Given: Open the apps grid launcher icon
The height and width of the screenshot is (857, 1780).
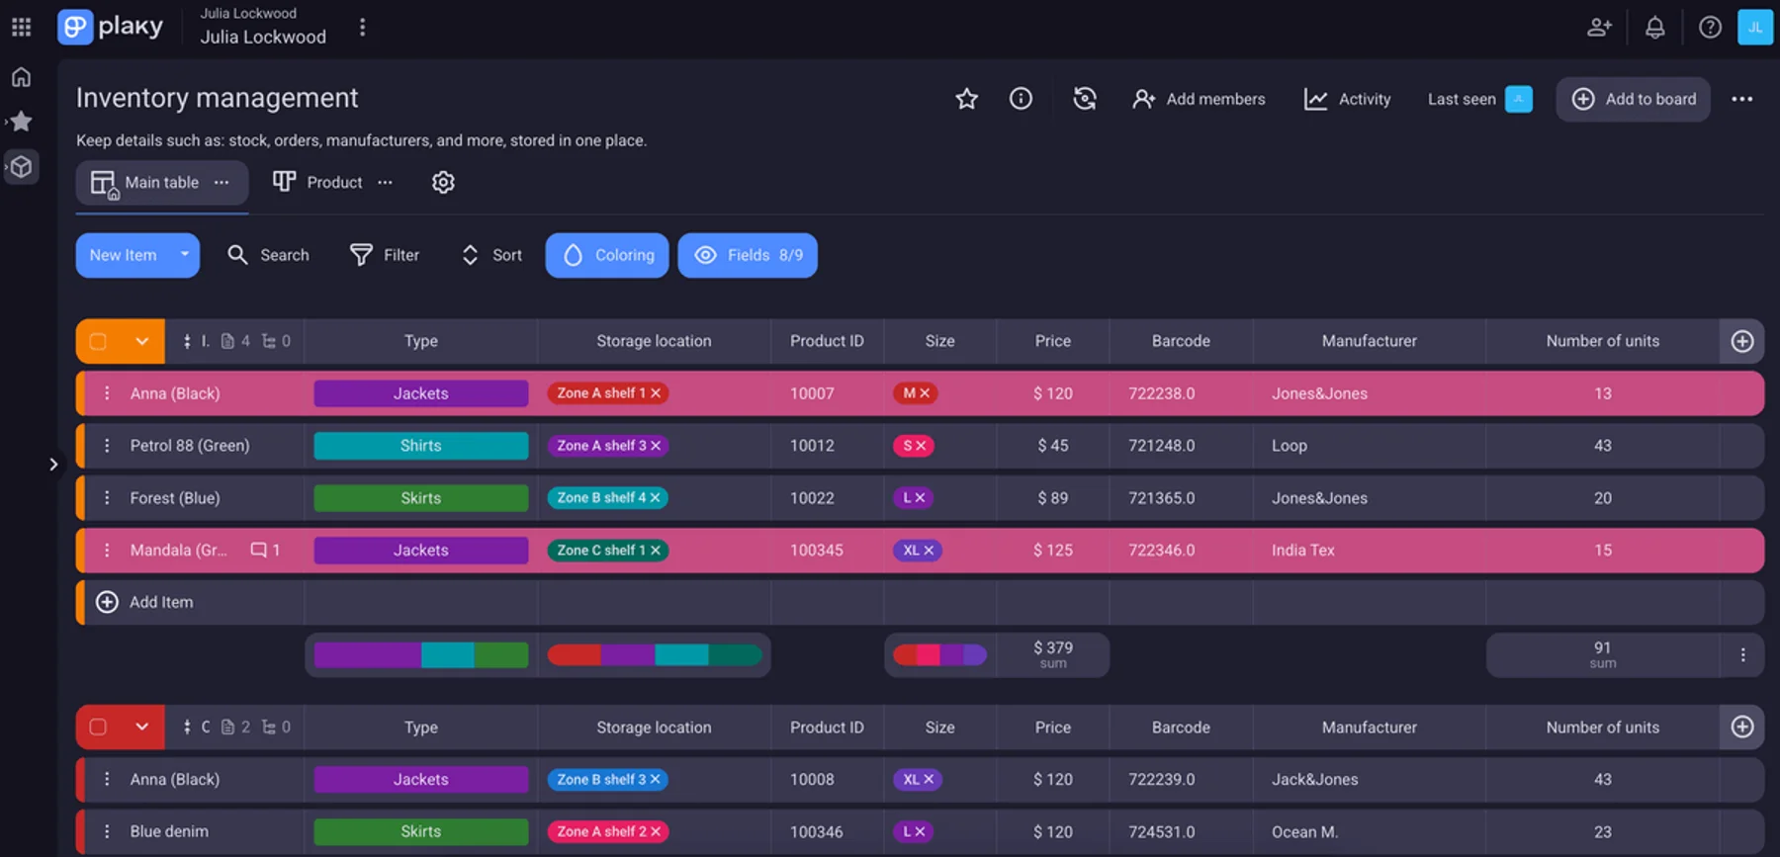Looking at the screenshot, I should point(21,27).
